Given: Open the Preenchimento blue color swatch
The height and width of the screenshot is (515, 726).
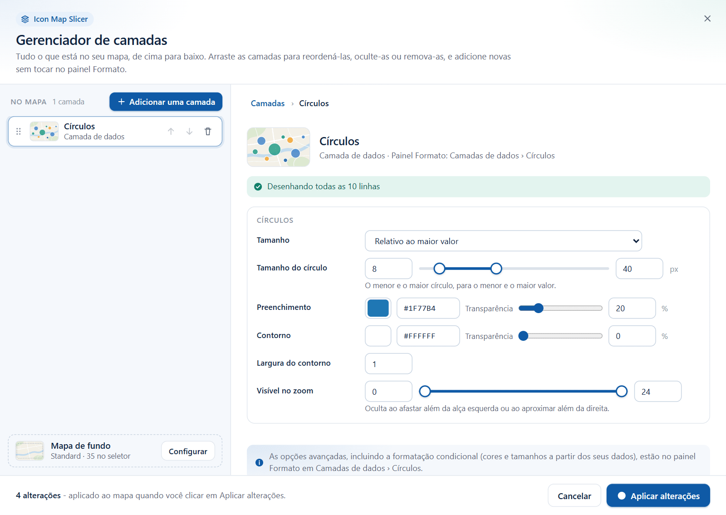Looking at the screenshot, I should pos(378,308).
